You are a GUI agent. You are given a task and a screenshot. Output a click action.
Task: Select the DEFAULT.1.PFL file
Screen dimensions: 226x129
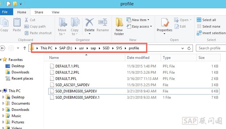(134, 66)
